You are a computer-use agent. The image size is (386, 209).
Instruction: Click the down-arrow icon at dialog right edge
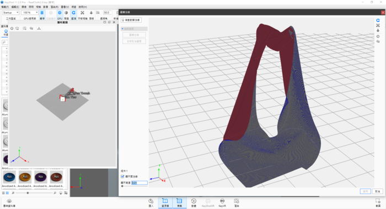(378, 30)
